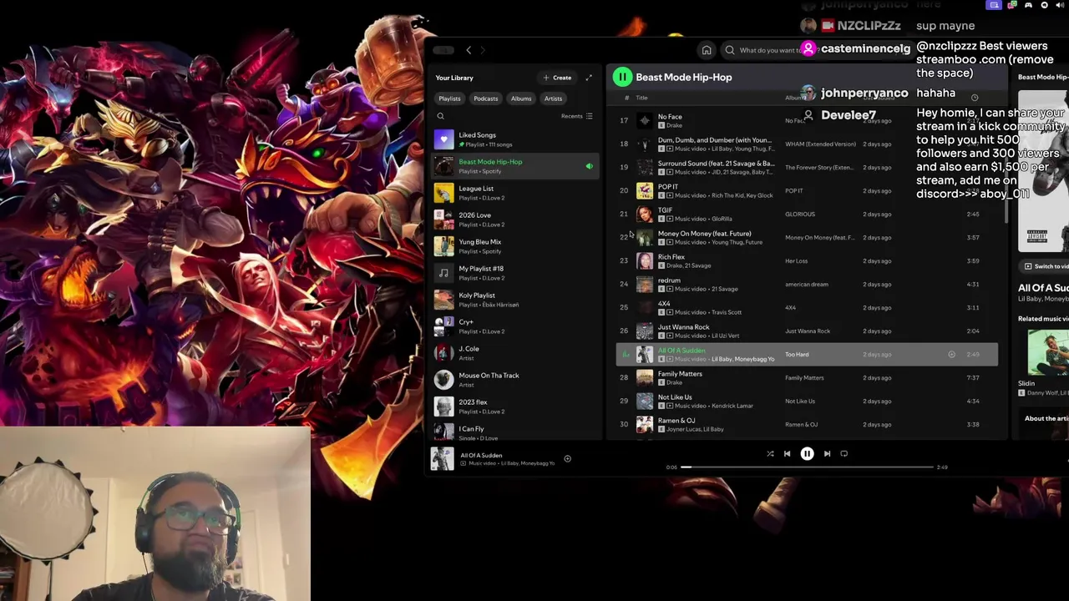Screen dimensions: 1069x601
Task: Search within Your Library magnifier icon
Action: (441, 116)
